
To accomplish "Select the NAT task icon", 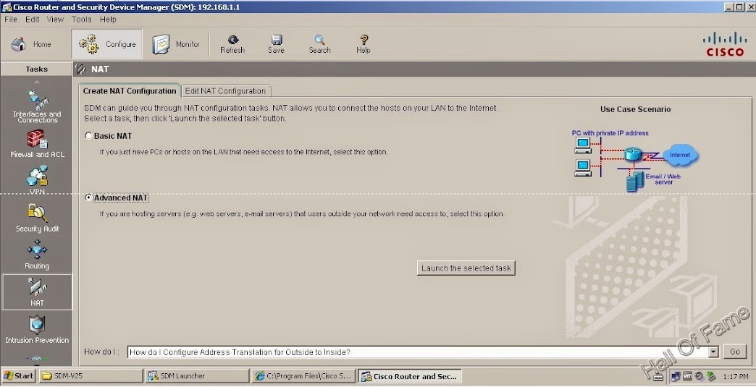I will (37, 292).
